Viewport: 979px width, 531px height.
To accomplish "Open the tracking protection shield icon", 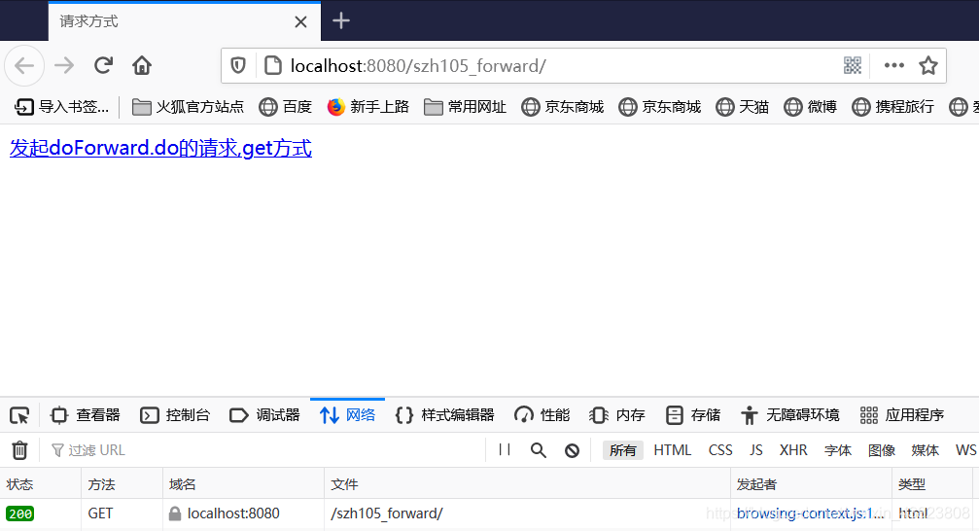I will pyautogui.click(x=238, y=65).
